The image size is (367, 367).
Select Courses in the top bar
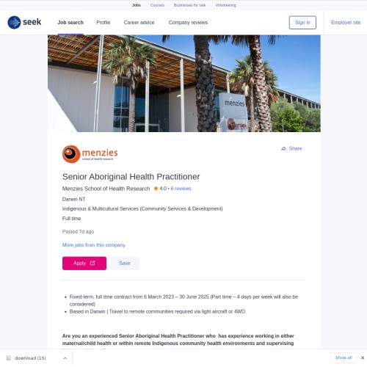(x=157, y=5)
